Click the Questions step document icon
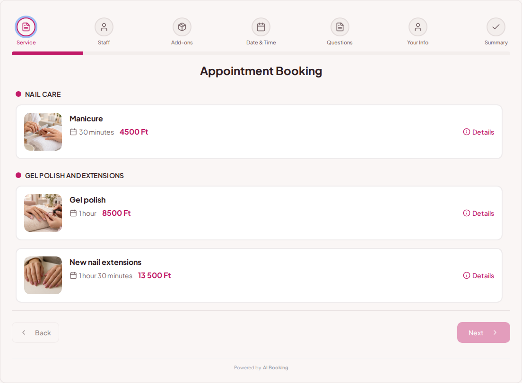Viewport: 522px width, 383px height. 339,27
